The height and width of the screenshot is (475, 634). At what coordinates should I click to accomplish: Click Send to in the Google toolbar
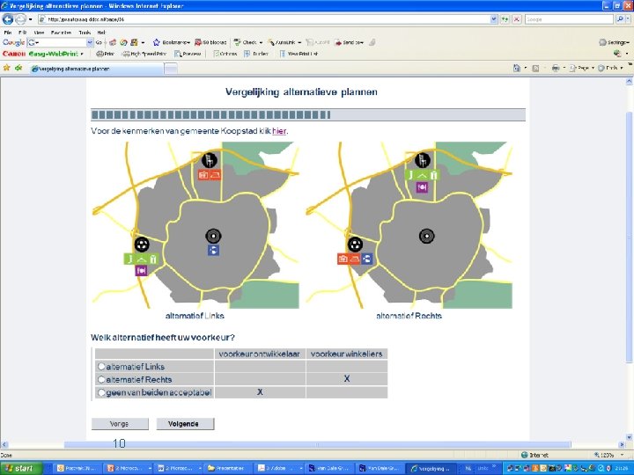point(349,42)
